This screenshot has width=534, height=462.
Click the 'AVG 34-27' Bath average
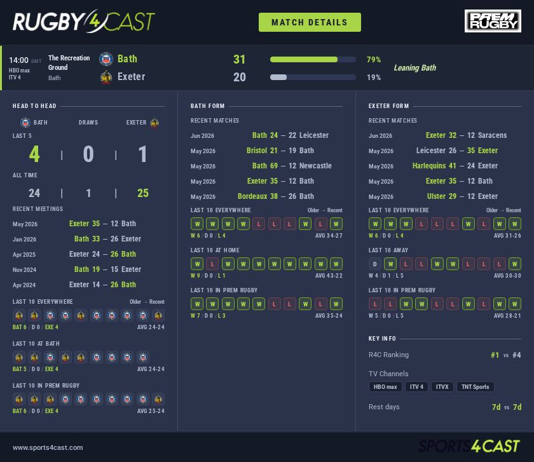pyautogui.click(x=329, y=236)
